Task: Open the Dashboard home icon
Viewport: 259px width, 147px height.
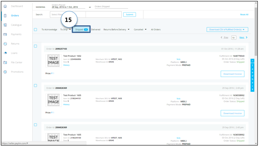Action: (x=5, y=6)
